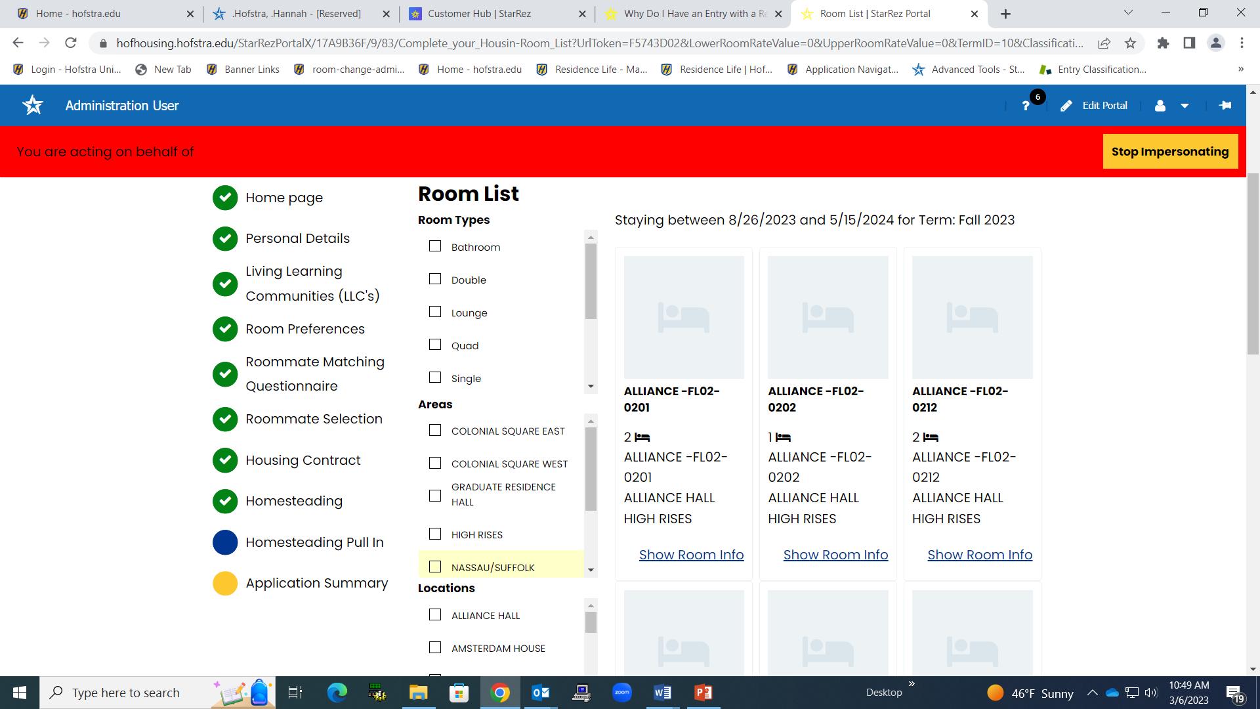Viewport: 1260px width, 709px height.
Task: Open Chrome extensions puzzle icon
Action: 1163,43
